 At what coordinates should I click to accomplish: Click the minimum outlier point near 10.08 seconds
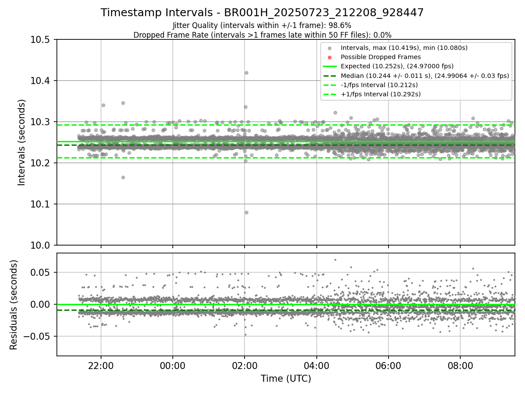[x=246, y=212]
